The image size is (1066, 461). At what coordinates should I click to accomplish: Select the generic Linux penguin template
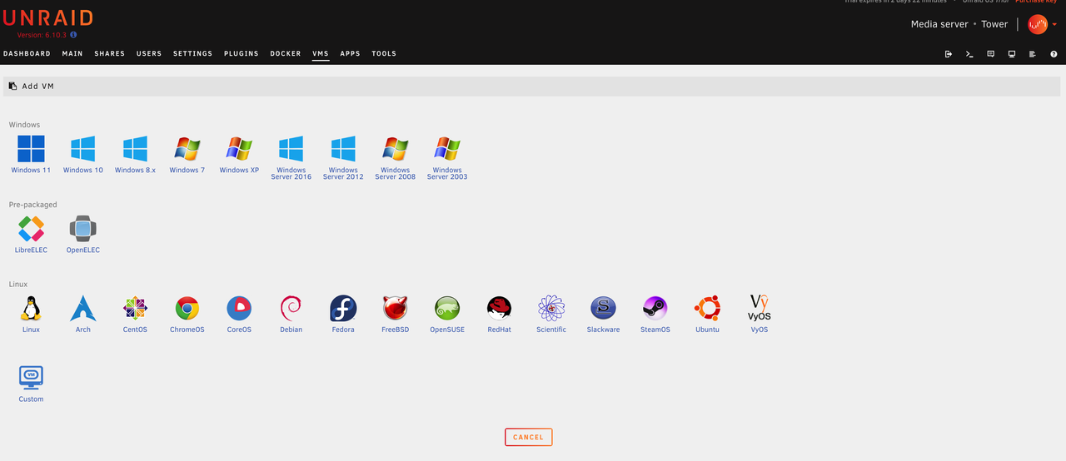(31, 314)
